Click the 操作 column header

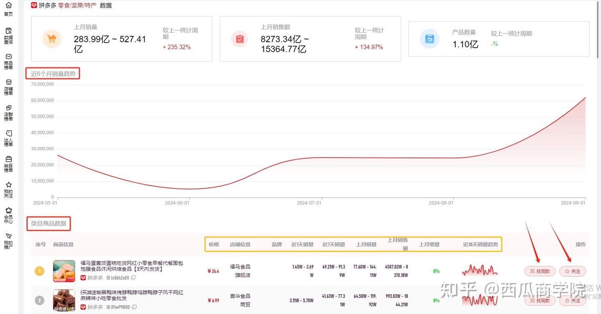coord(581,244)
